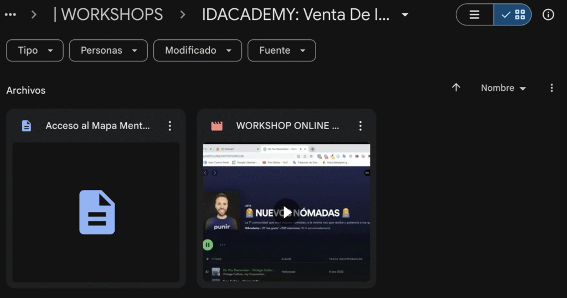Screen dimensions: 567x298
Task: Expand the IDACADEMY folder dropdown arrow
Action: point(405,15)
